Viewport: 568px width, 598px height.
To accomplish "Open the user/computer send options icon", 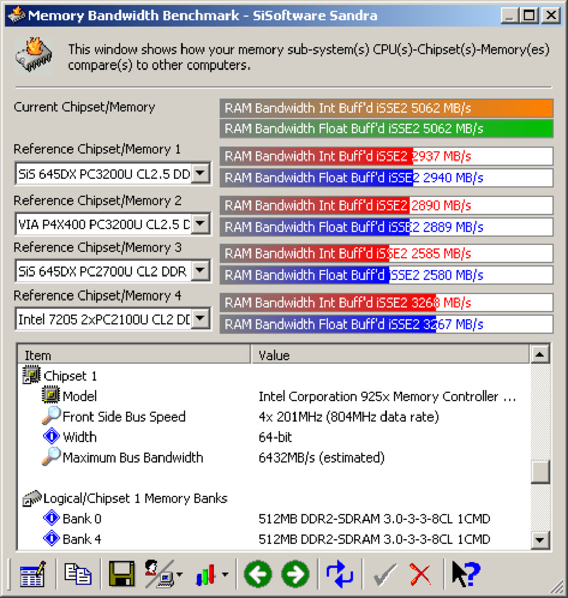I will click(x=159, y=573).
